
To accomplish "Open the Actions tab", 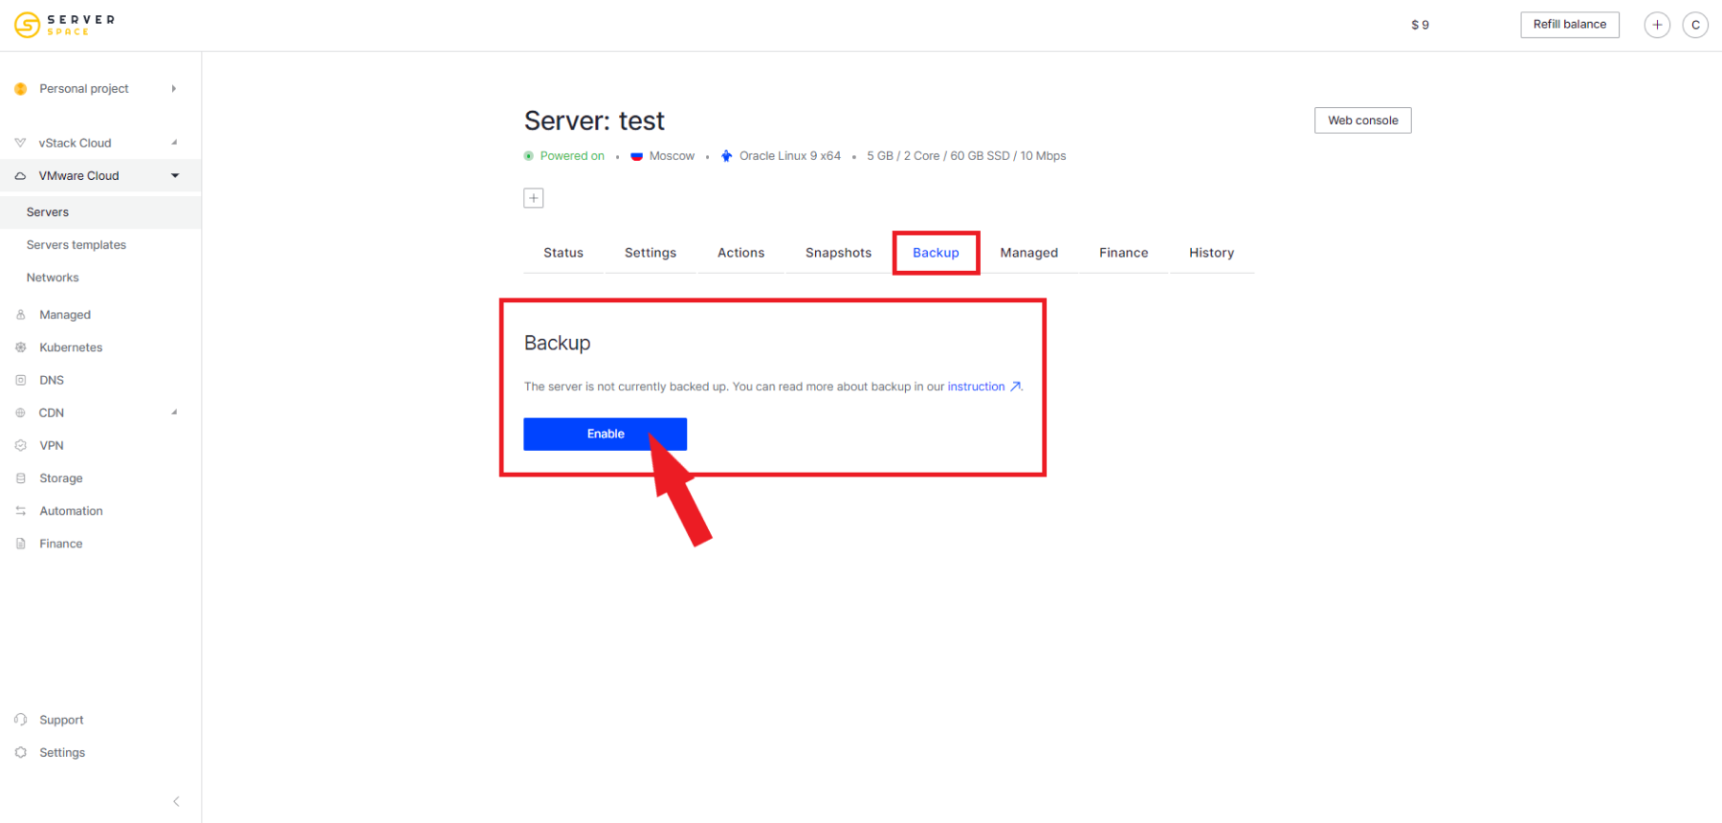I will click(740, 253).
